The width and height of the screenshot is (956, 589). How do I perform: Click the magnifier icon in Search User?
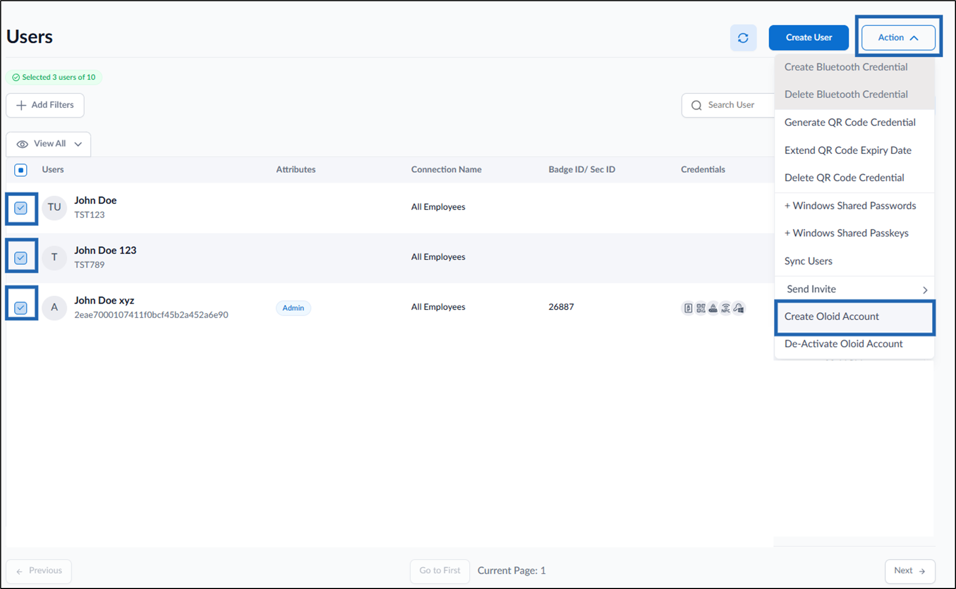pos(696,105)
